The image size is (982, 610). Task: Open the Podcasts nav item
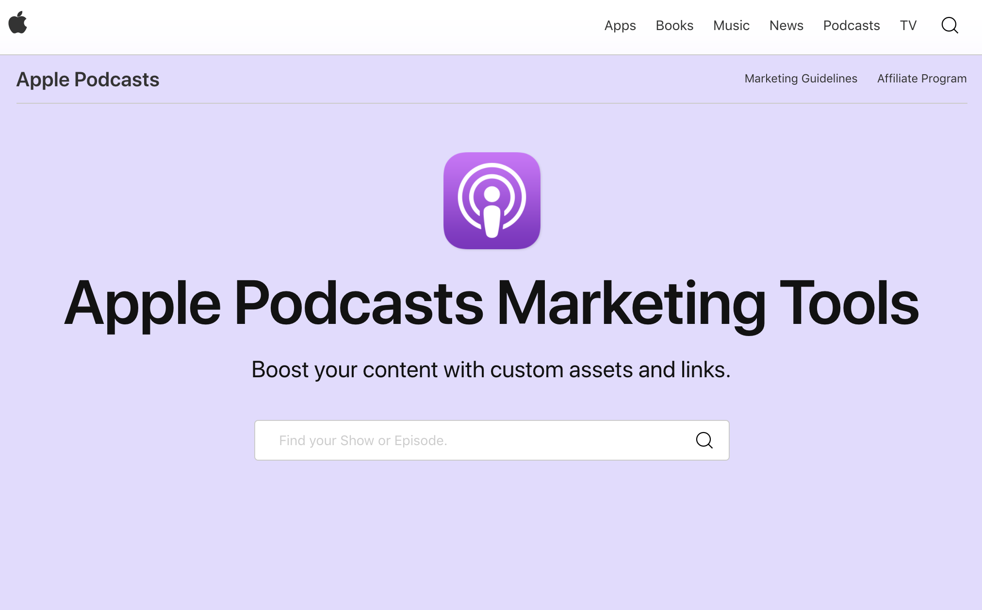pos(851,25)
